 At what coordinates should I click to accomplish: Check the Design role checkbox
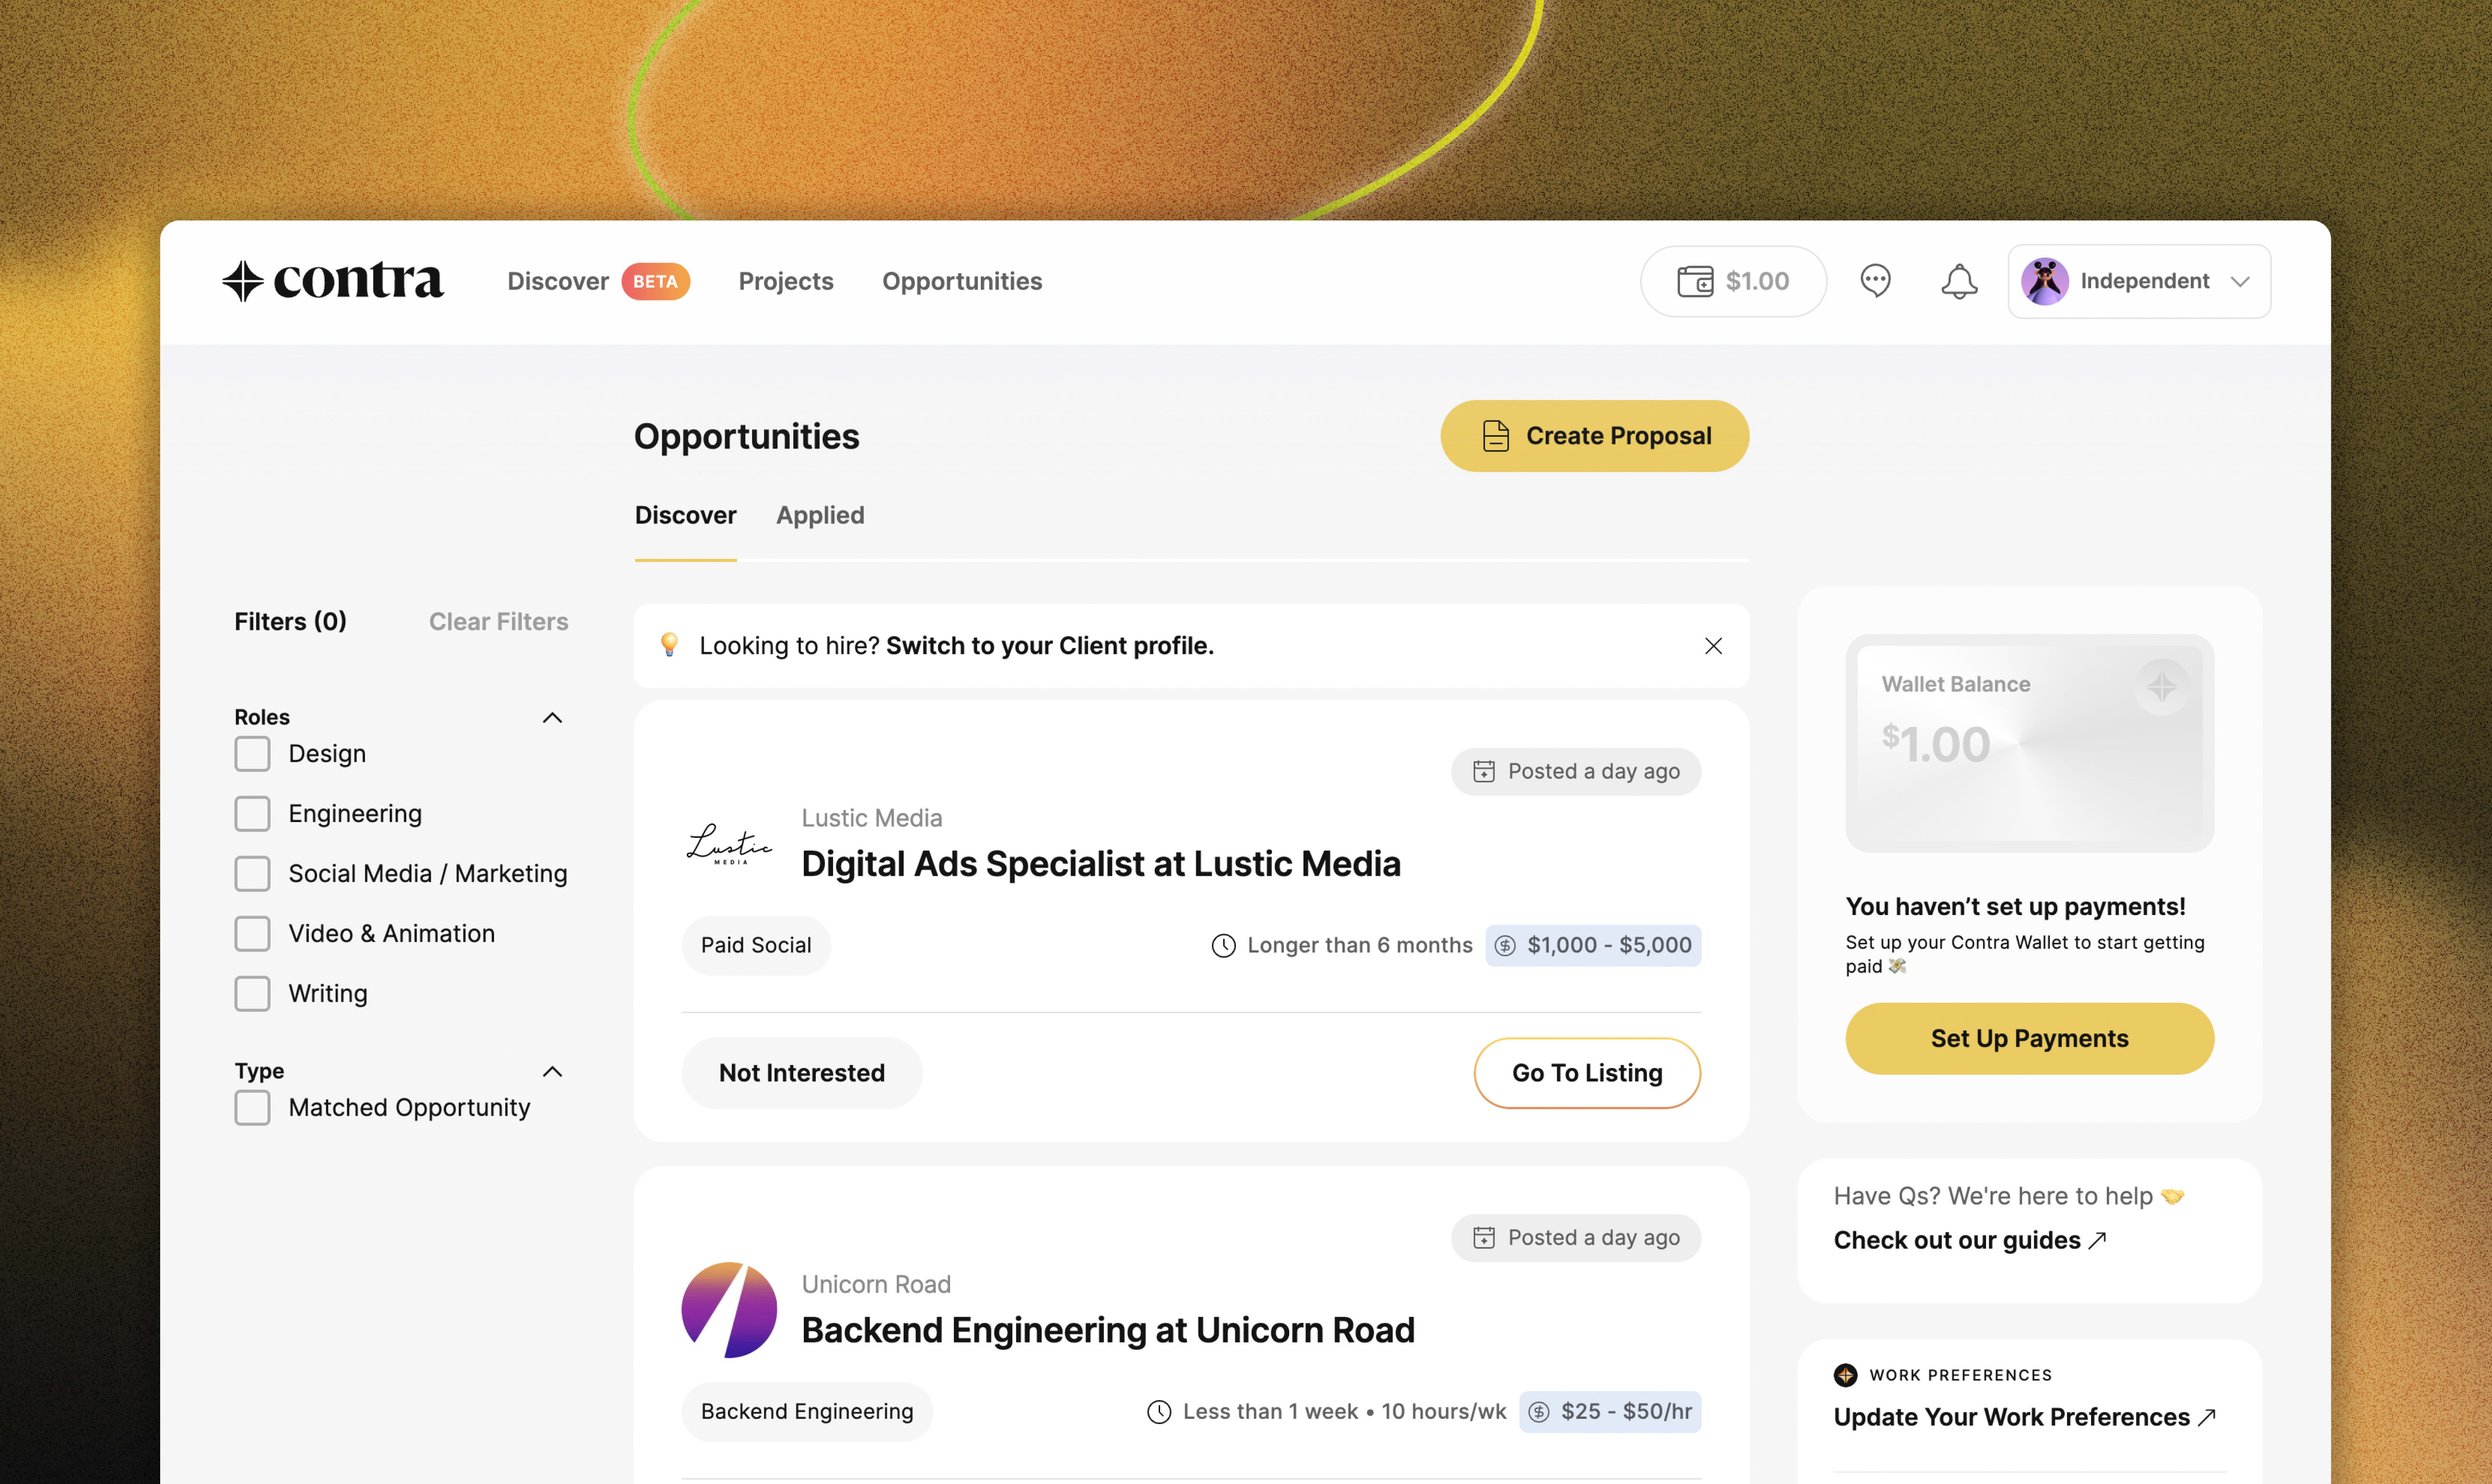(x=252, y=753)
